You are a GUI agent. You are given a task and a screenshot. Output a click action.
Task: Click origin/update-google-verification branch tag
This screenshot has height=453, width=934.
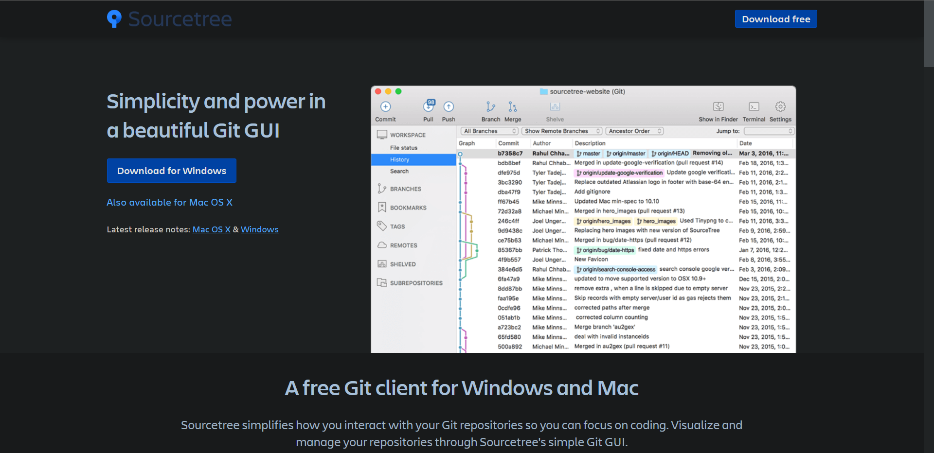[619, 173]
